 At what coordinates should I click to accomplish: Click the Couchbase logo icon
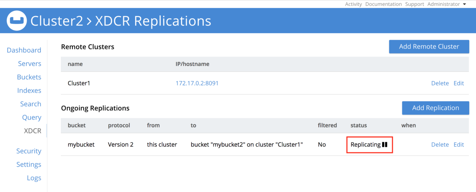tap(17, 21)
